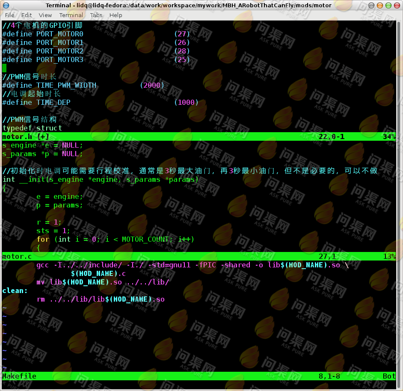Click the PORT_MOTOR3 define name

pyautogui.click(x=60, y=59)
